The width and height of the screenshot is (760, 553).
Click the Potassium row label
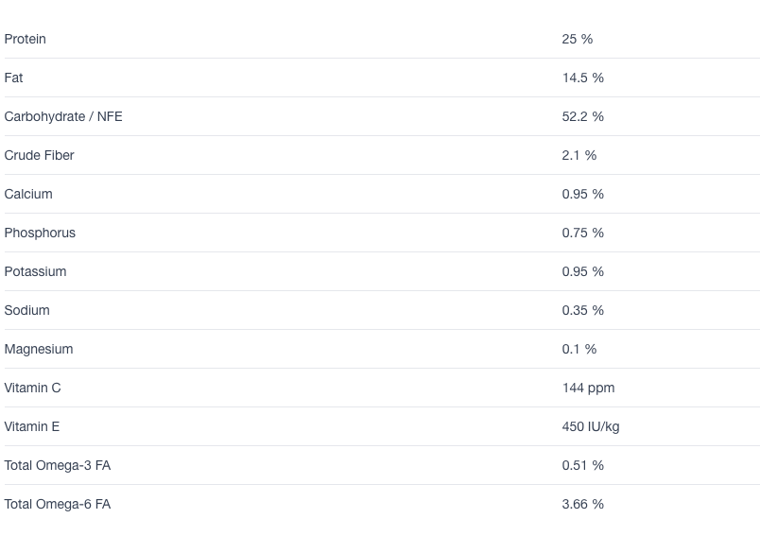pyautogui.click(x=36, y=271)
